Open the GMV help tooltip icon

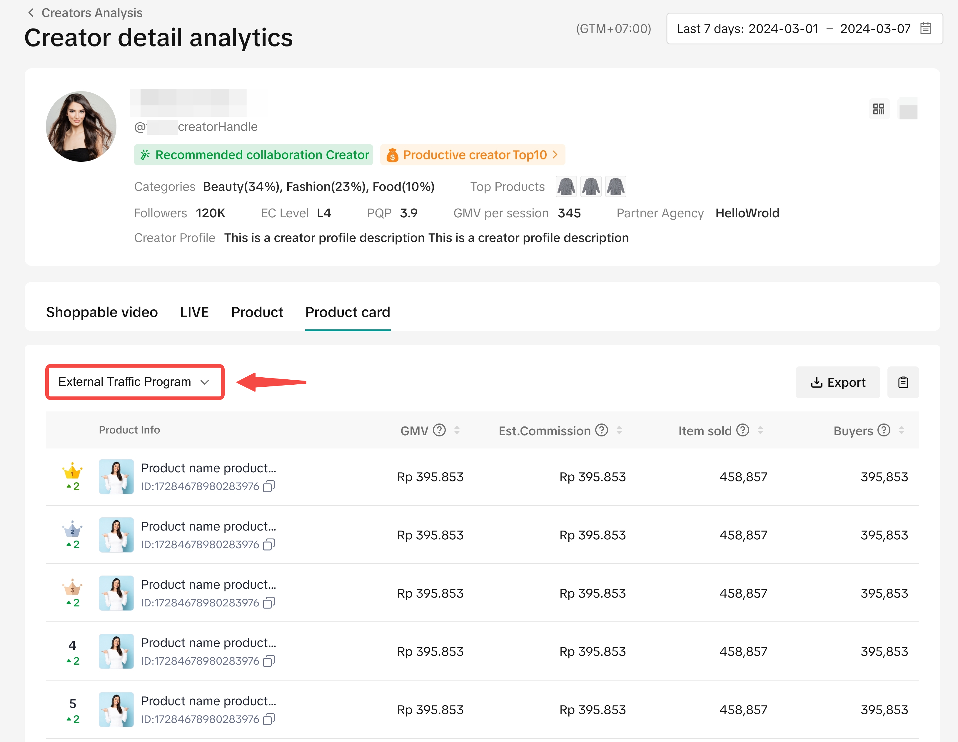pos(439,430)
